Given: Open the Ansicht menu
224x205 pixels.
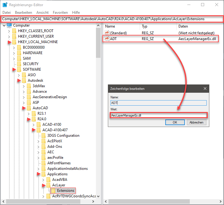Looking at the screenshot, I should [42, 13].
